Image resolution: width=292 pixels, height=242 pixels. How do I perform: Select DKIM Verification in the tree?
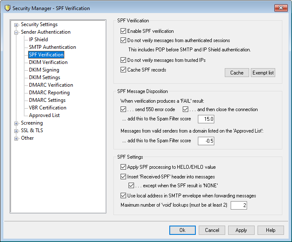pos(48,62)
